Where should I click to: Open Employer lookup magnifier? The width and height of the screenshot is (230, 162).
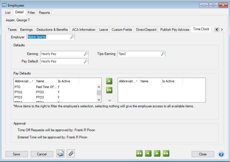tap(72, 37)
